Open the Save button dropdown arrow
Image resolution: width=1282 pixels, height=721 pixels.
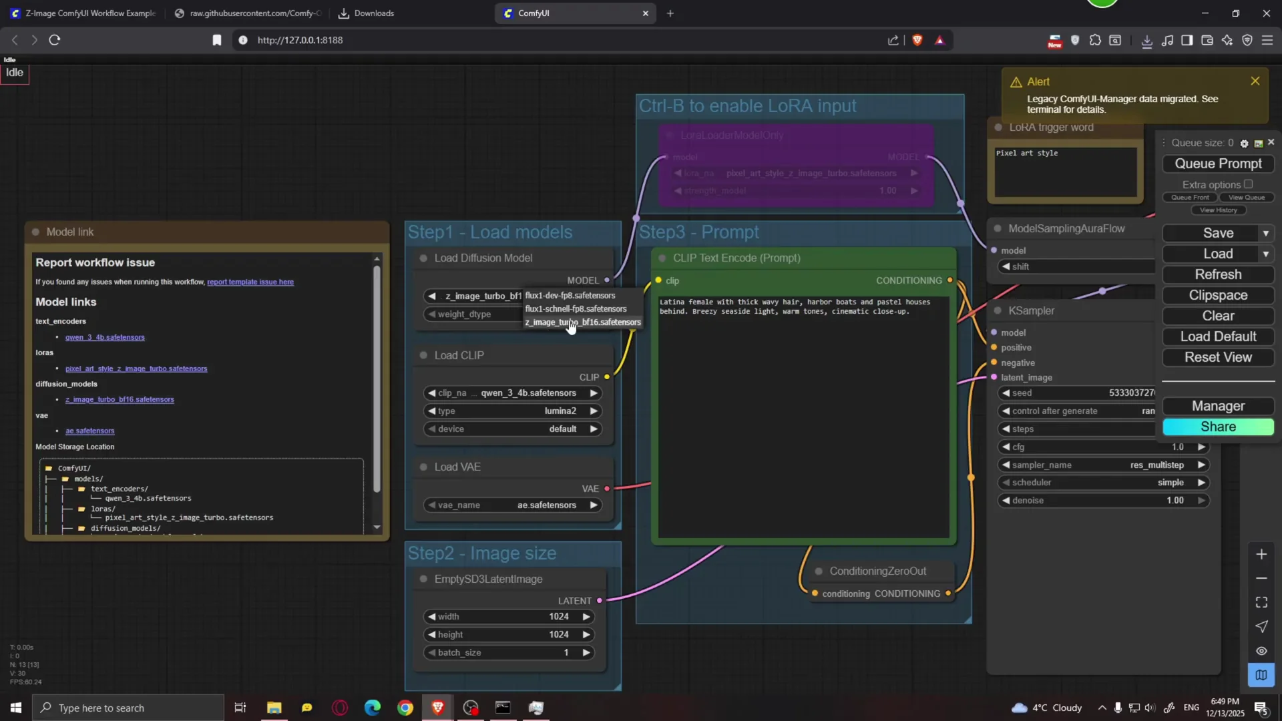[1265, 233]
